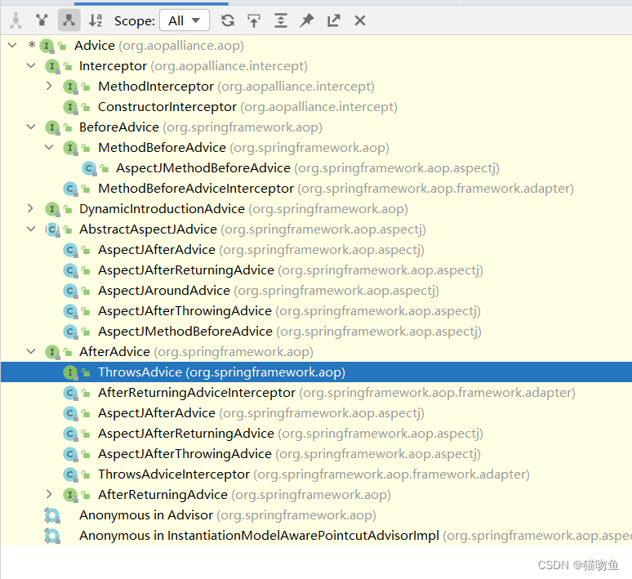Select the AspectJAroundAdvice row

[316, 290]
